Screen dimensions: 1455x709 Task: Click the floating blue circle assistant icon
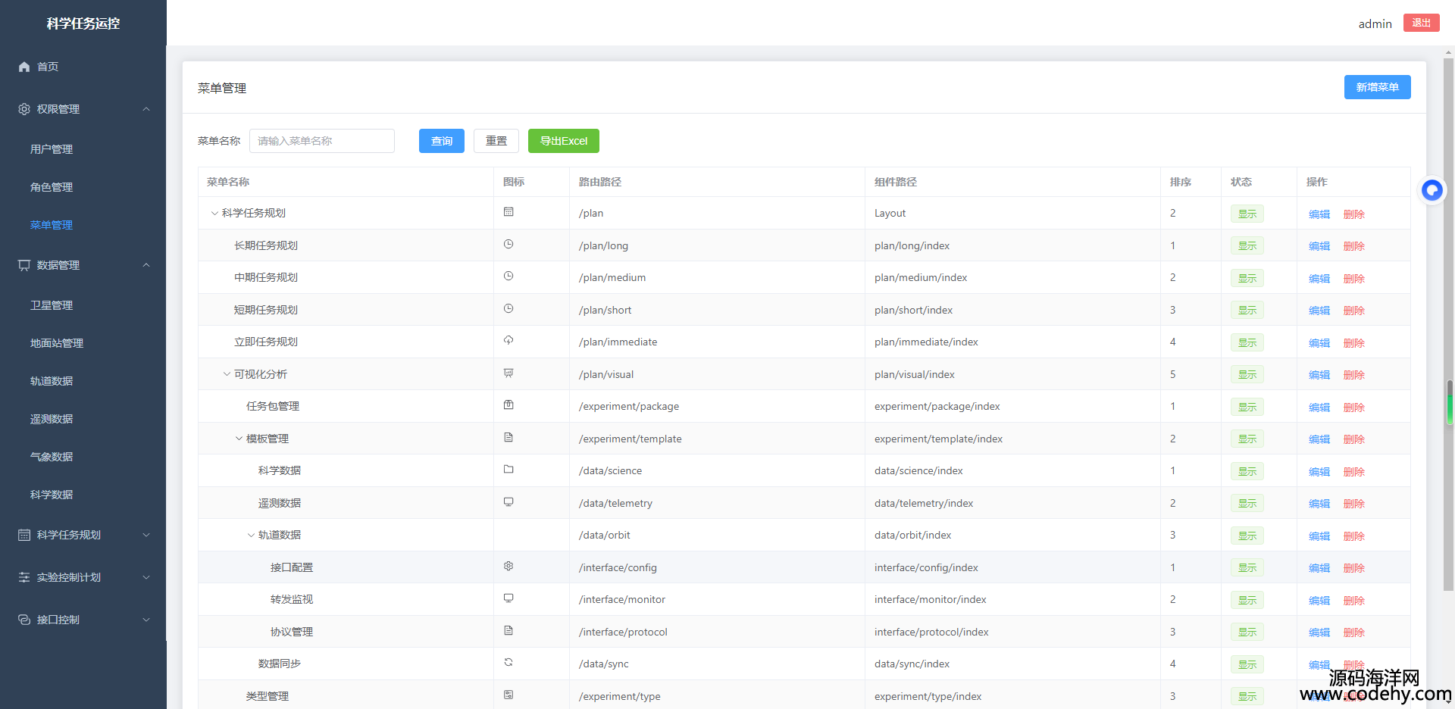pos(1432,190)
